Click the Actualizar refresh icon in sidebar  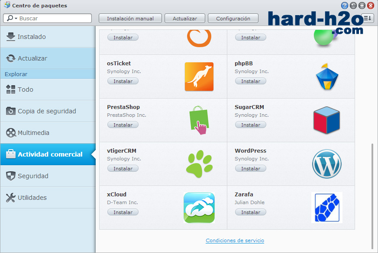(x=10, y=58)
